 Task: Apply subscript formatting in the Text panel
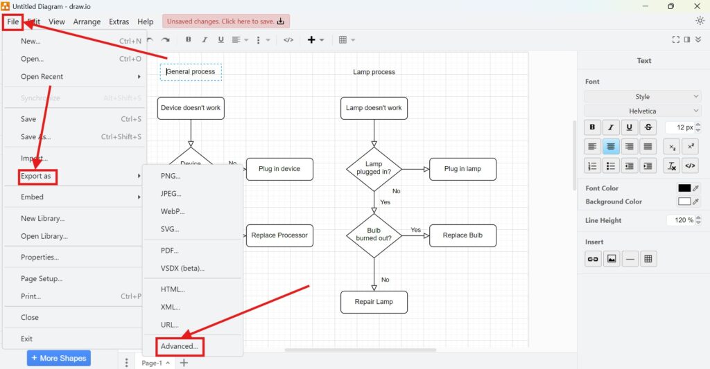(671, 146)
